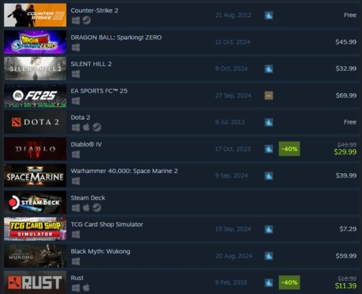Click the thumbs-up review icon for SILENT HILL 2
This screenshot has width=362, height=294.
[269, 69]
